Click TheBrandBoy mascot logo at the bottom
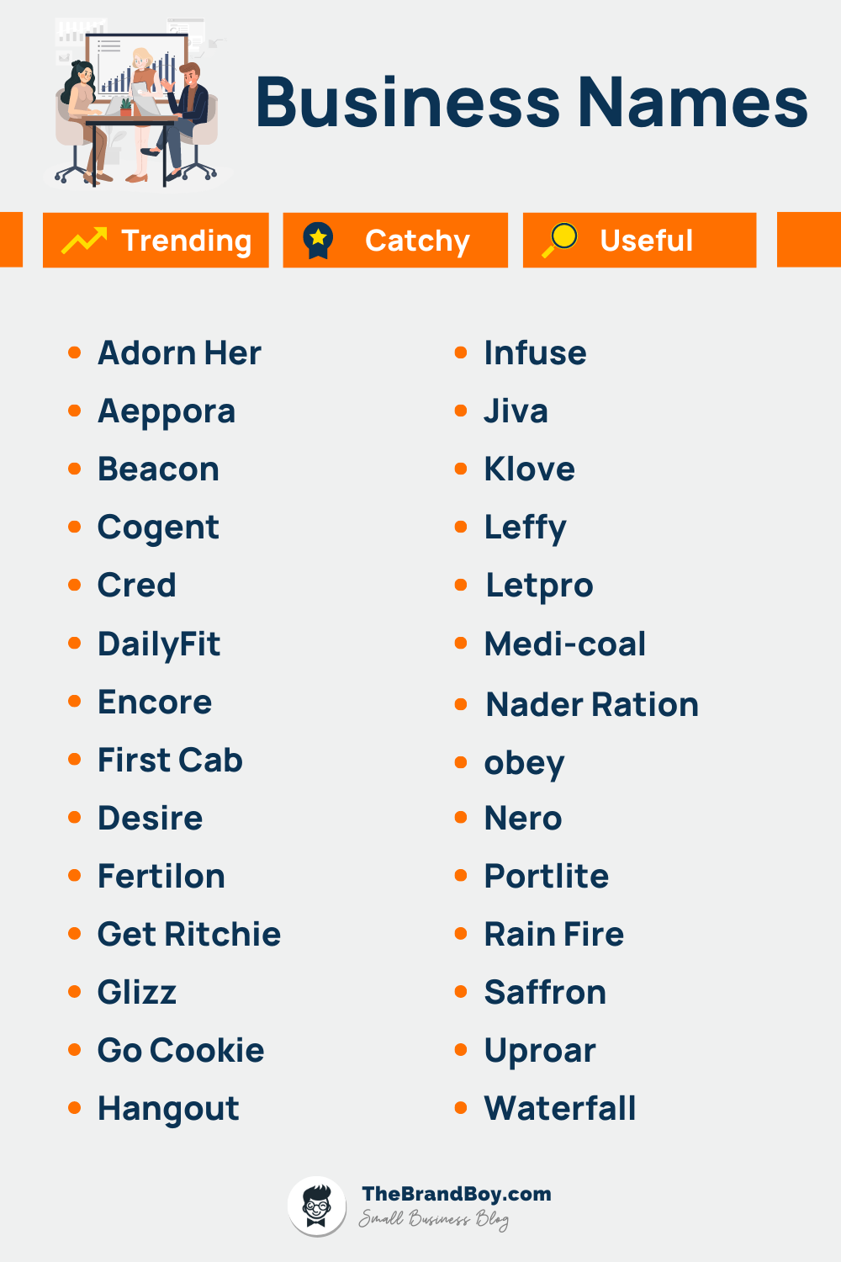 [x=317, y=1206]
